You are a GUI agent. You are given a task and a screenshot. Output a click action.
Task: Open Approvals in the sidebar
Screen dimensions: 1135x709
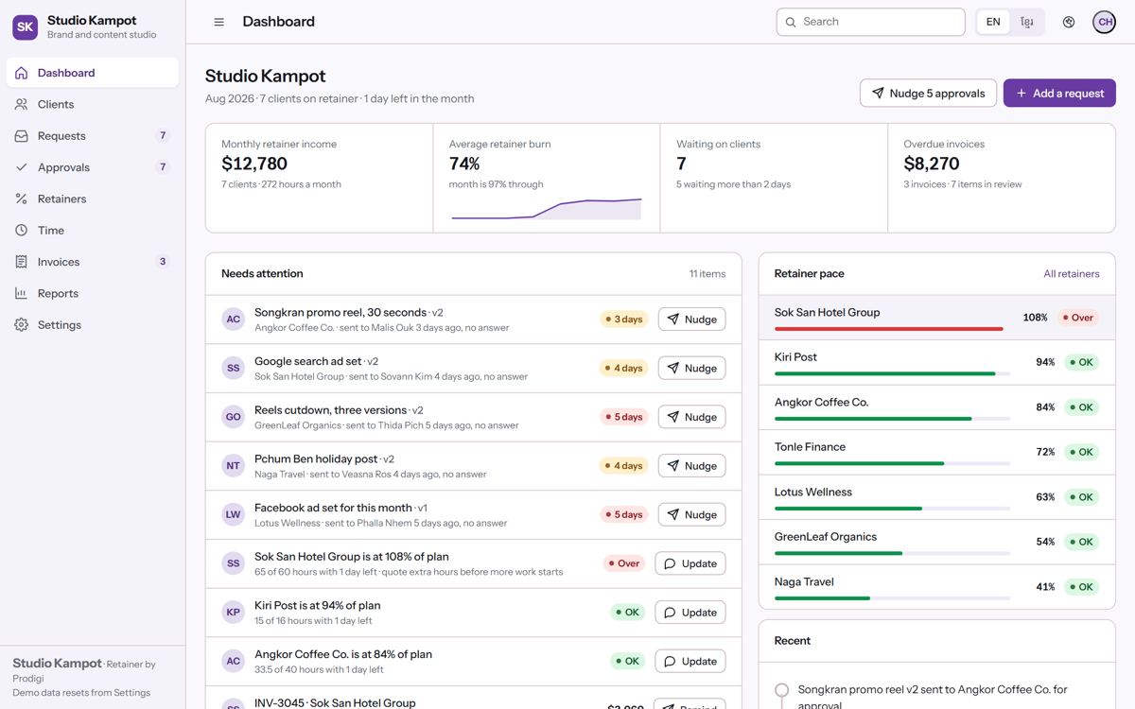point(92,167)
